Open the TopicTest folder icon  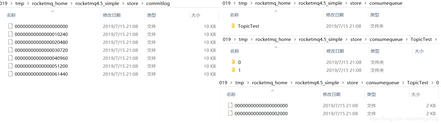(x=233, y=26)
